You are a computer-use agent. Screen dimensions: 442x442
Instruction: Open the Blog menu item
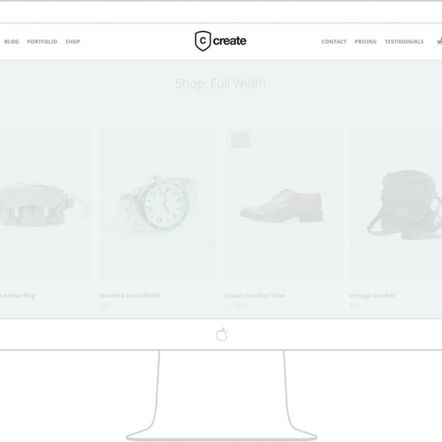[11, 42]
